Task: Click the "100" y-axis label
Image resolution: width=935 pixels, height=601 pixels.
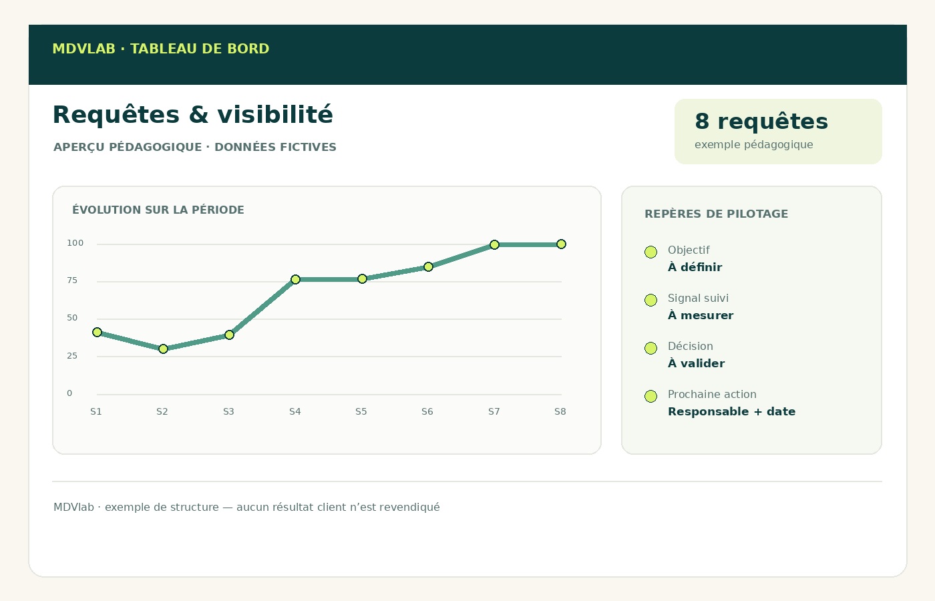Action: 75,243
